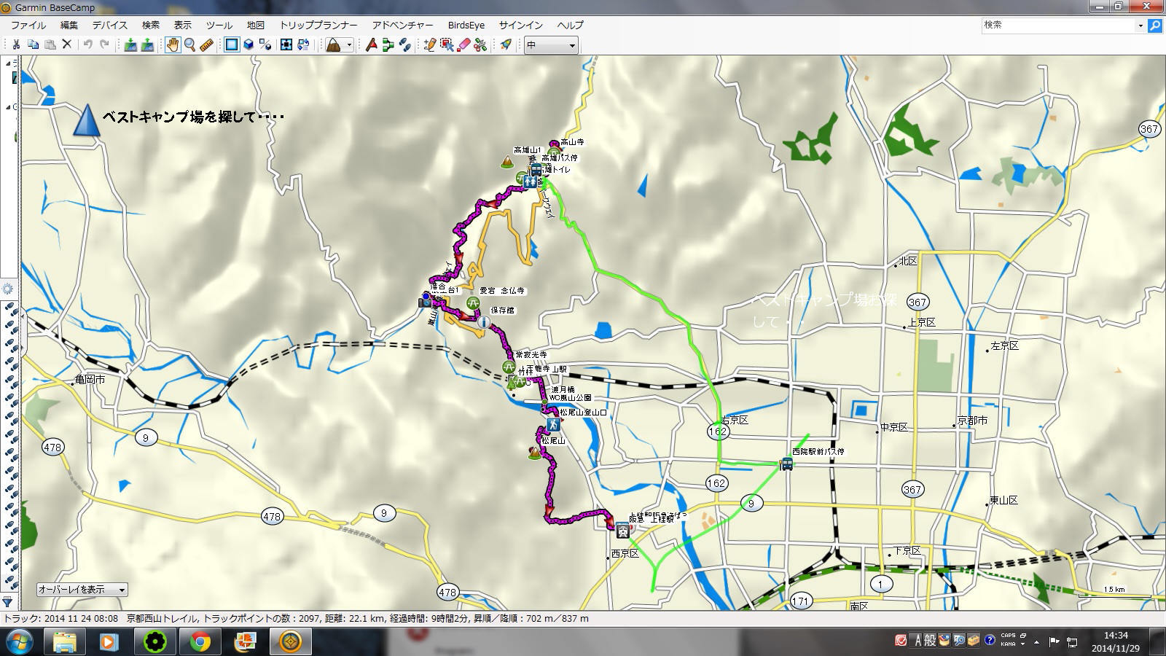
Task: Click the 亀岡市 city label
Action: 90,380
